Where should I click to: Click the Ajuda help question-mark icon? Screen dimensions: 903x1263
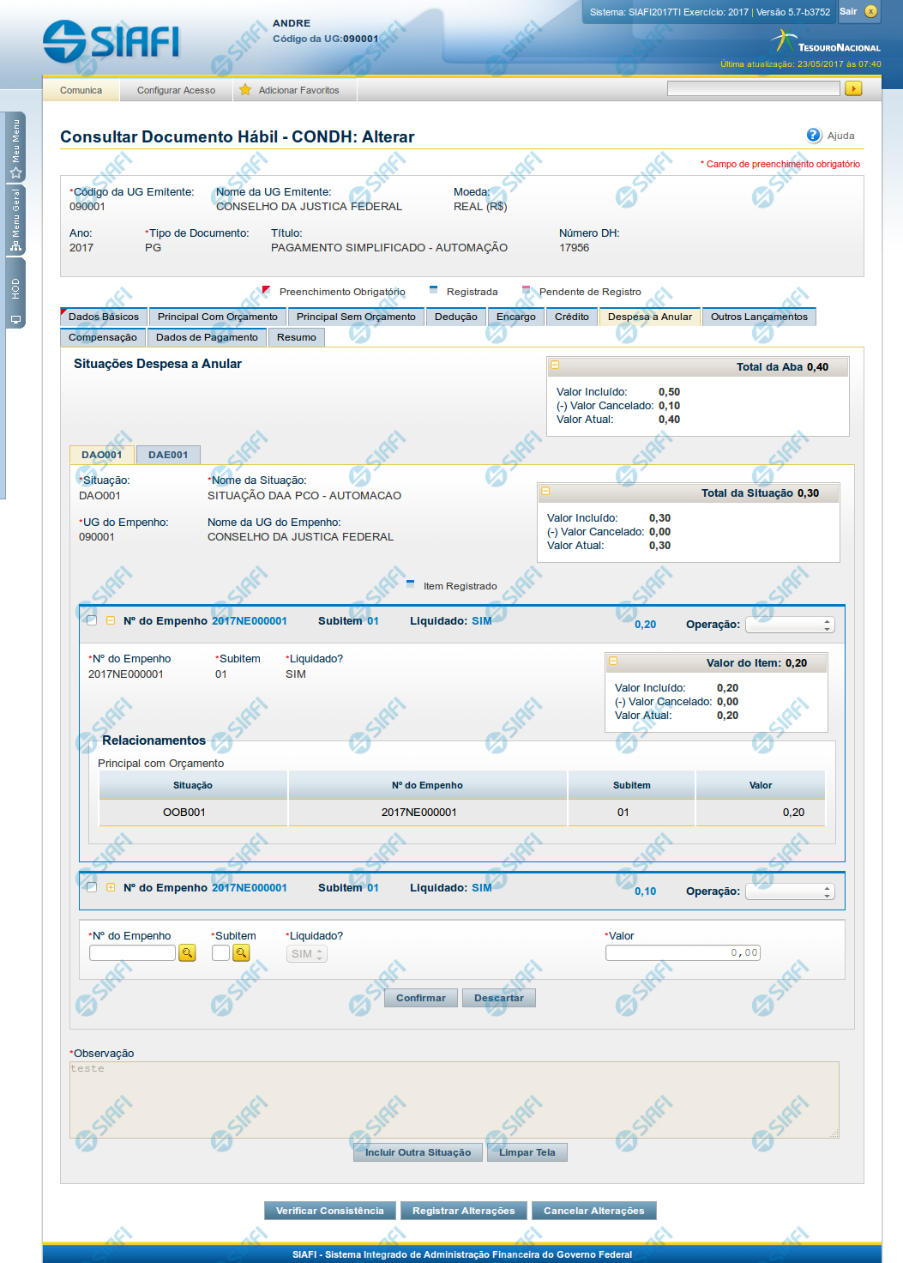(x=814, y=136)
